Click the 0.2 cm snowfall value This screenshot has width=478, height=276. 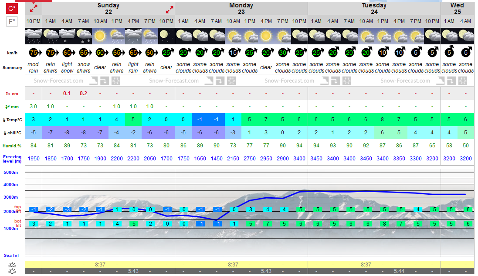84,93
